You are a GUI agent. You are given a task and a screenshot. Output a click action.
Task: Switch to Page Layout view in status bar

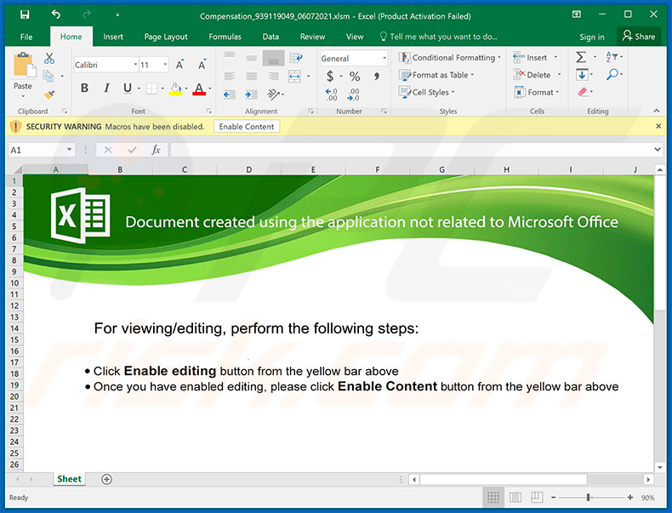515,497
